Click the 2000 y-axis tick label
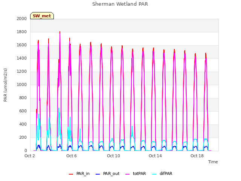 [22, 18]
